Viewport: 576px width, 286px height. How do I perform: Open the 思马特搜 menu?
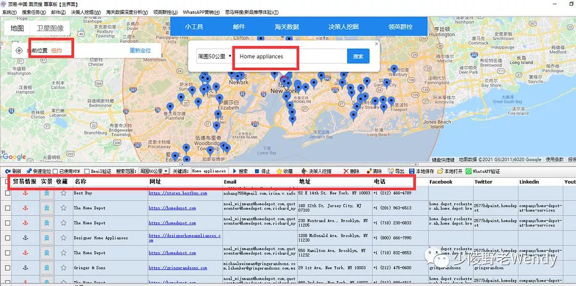point(252,12)
